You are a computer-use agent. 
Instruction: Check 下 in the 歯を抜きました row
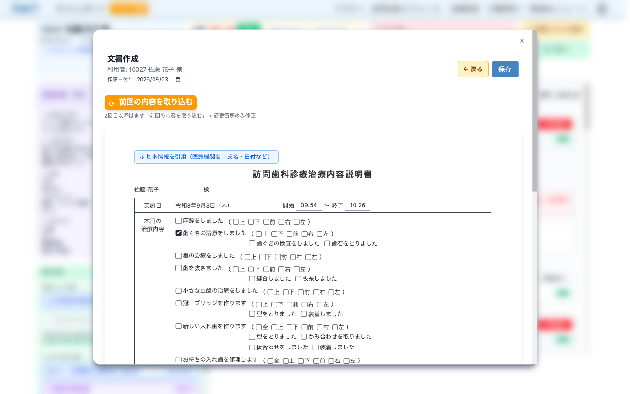251,269
